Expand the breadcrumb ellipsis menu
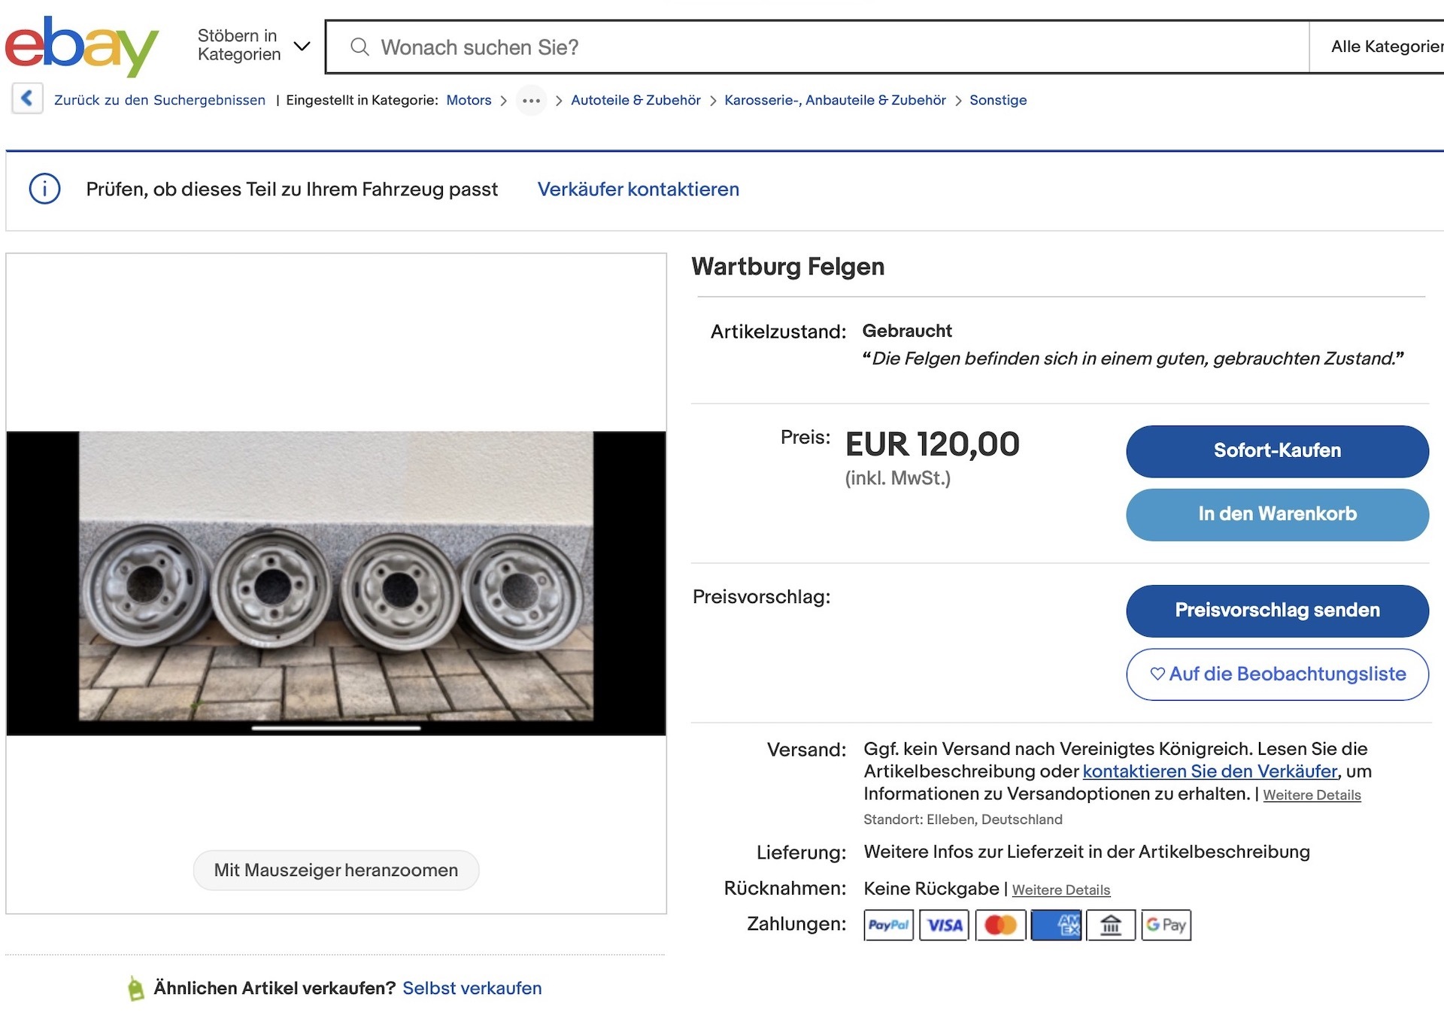1444x1024 pixels. click(531, 101)
